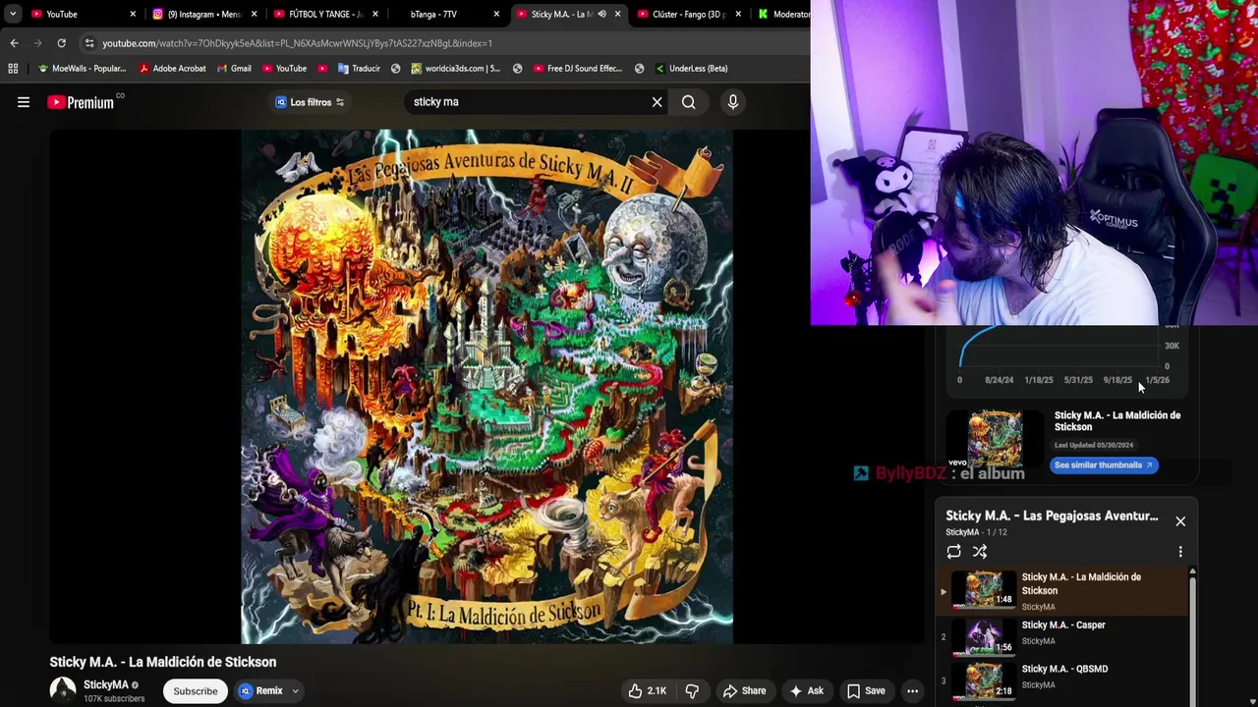
Task: Open YouTube guide hamburger menu
Action: click(24, 102)
